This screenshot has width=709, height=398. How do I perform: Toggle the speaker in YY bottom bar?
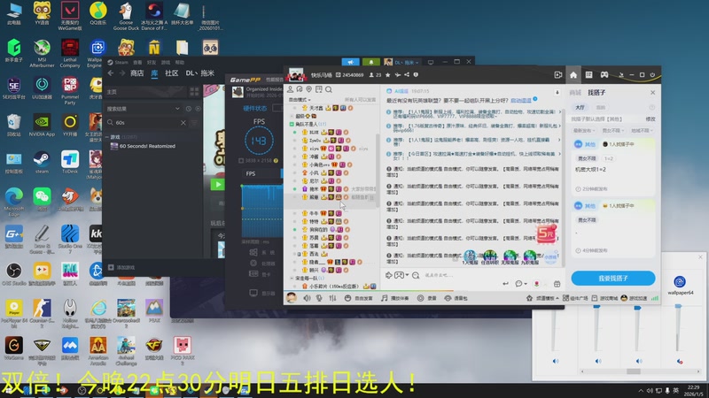307,298
